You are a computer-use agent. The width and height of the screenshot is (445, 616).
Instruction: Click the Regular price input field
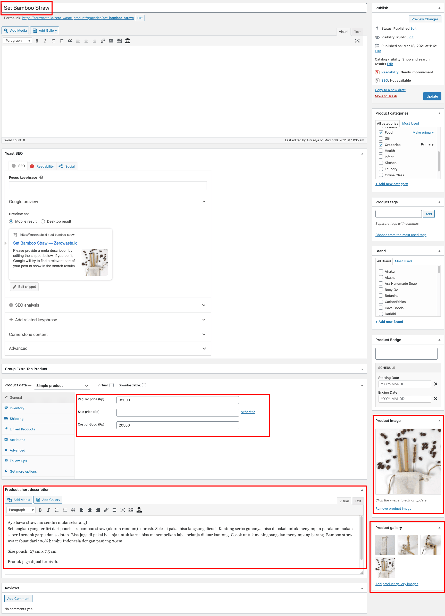click(x=178, y=400)
